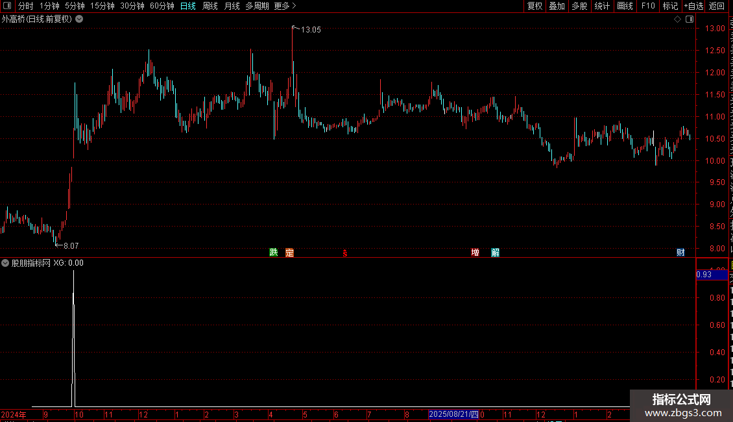The width and height of the screenshot is (733, 422).
Task: Open the dropdown beside 外高桥(日线.前复权)
Action: [80, 19]
